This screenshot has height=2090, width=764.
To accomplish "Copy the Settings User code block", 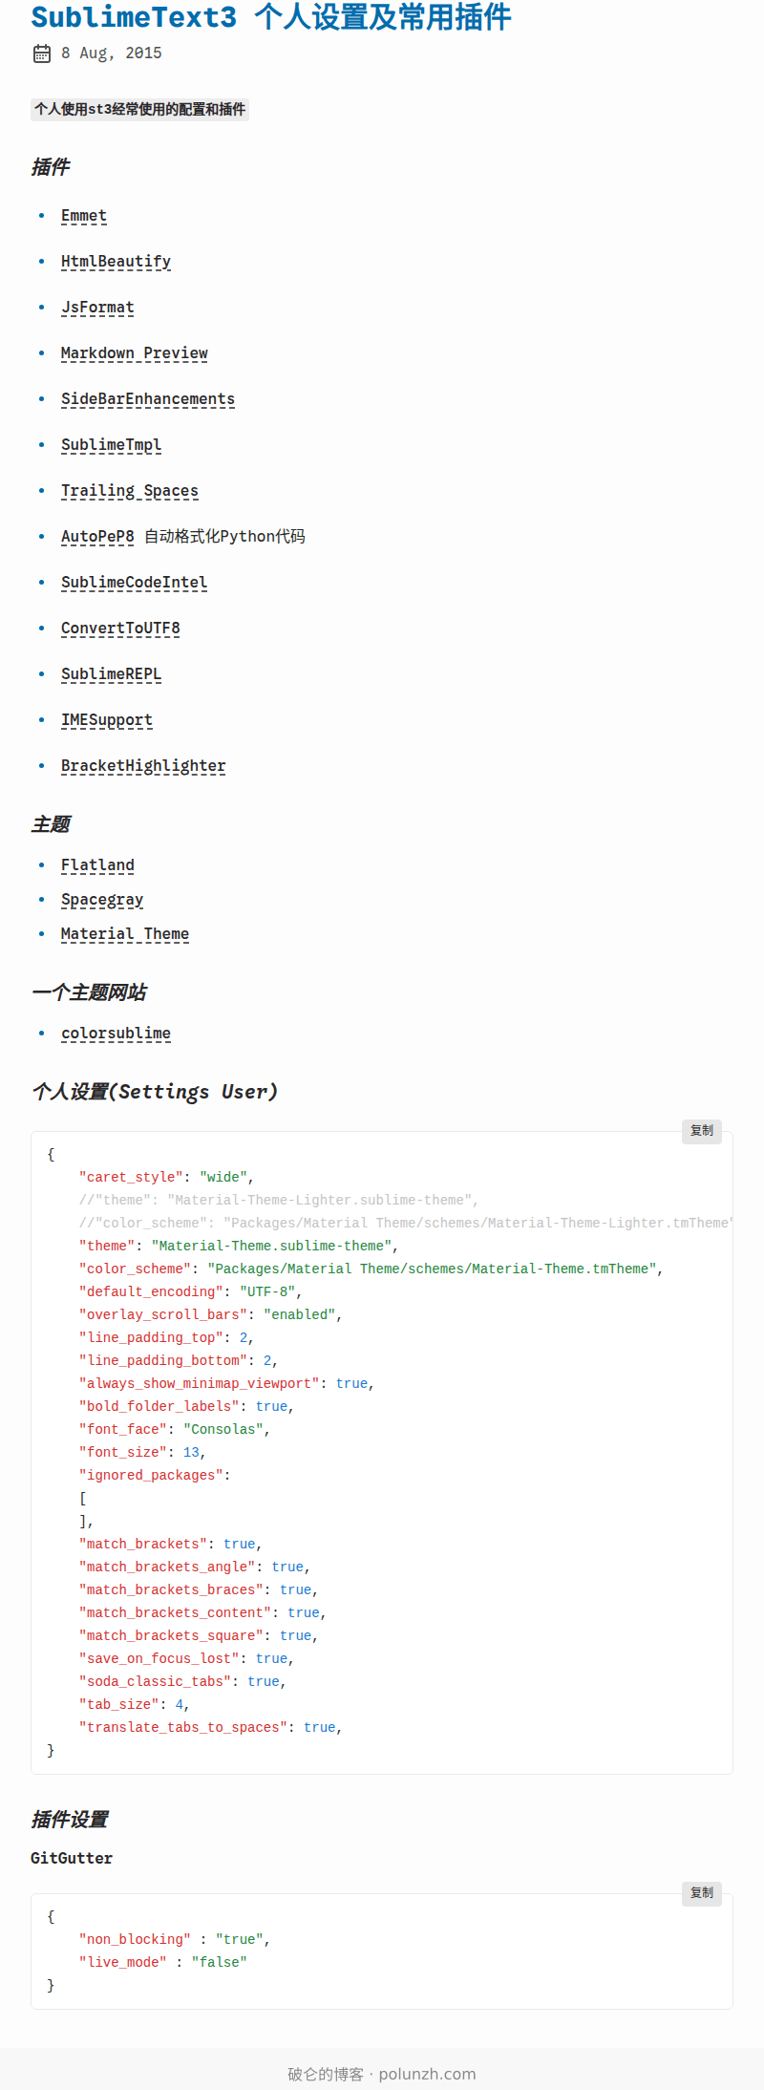I will click(x=701, y=1131).
